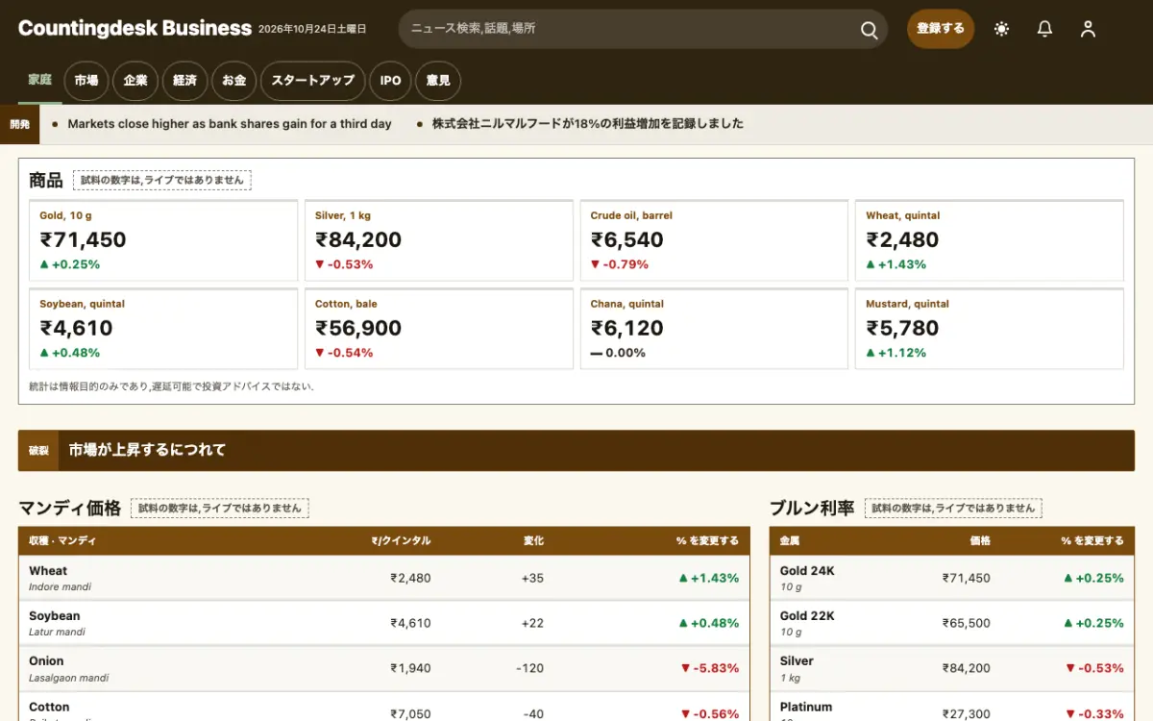
Task: Switch to the スタートアップ tab
Action: [312, 81]
